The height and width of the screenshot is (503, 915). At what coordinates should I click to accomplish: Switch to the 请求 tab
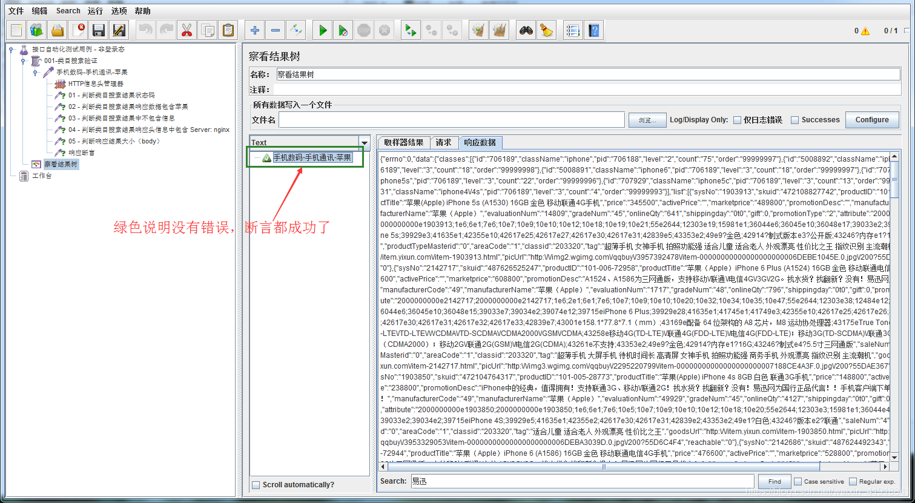point(444,143)
